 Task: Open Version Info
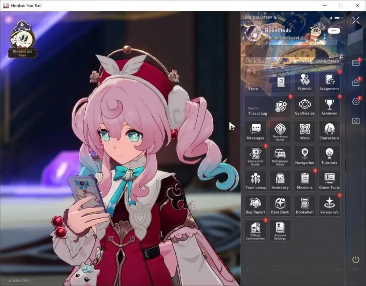(x=329, y=206)
